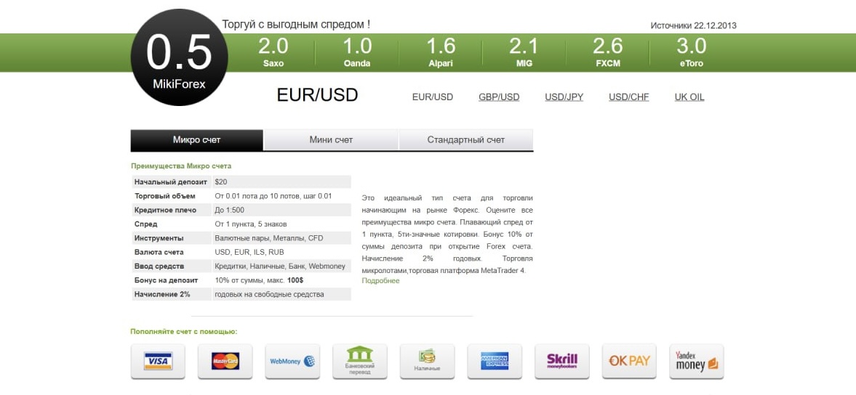Click the Бонус на депозит row label
This screenshot has width=856, height=395.
point(166,280)
